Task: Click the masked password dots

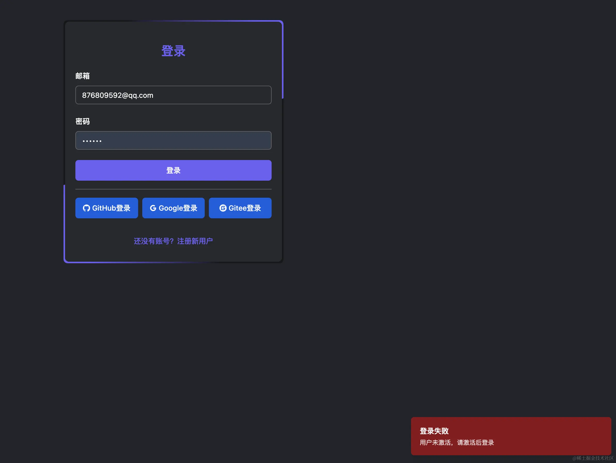Action: (x=92, y=141)
